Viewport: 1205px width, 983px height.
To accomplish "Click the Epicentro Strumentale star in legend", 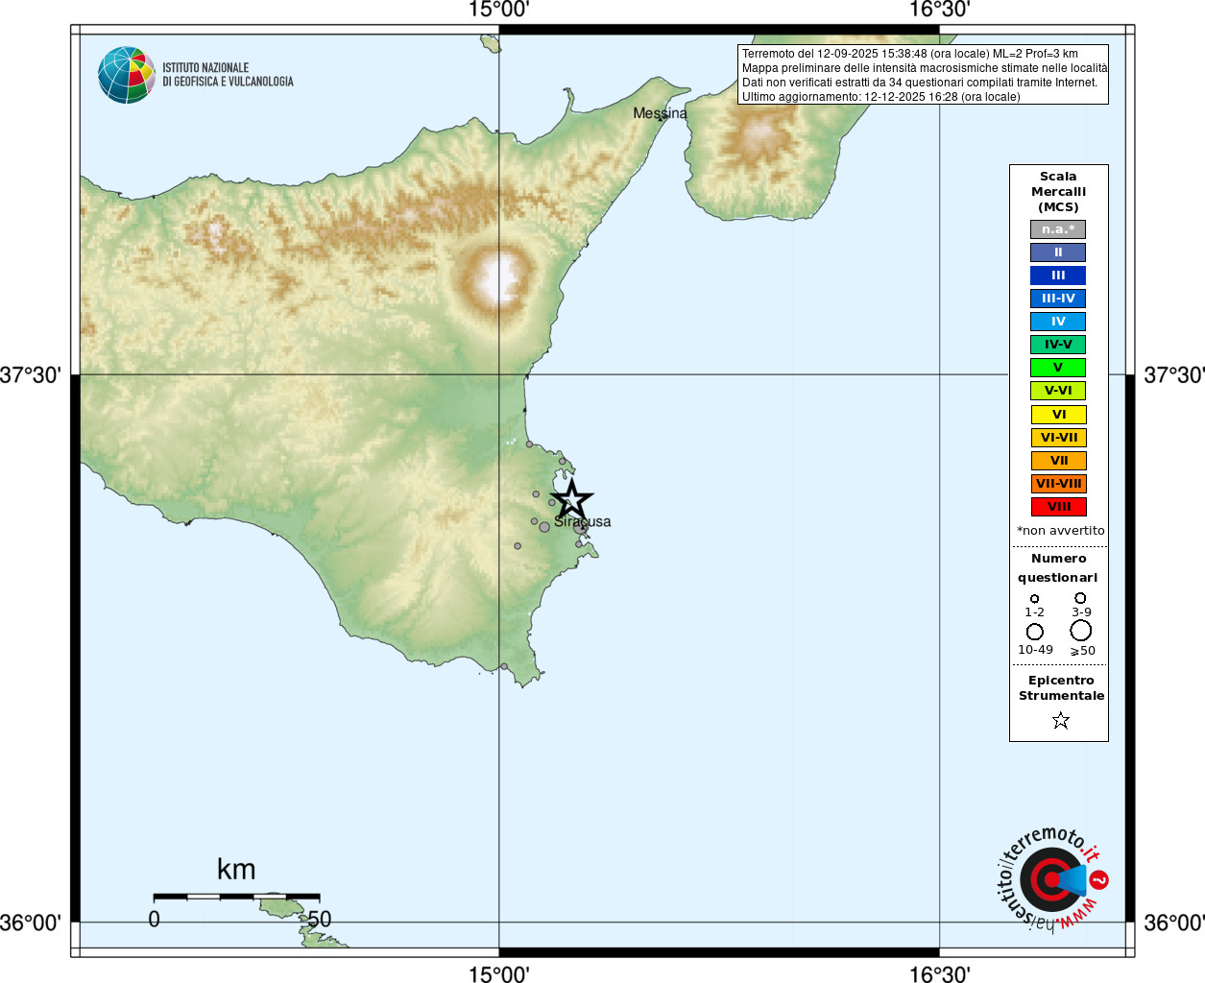I will pyautogui.click(x=1060, y=720).
